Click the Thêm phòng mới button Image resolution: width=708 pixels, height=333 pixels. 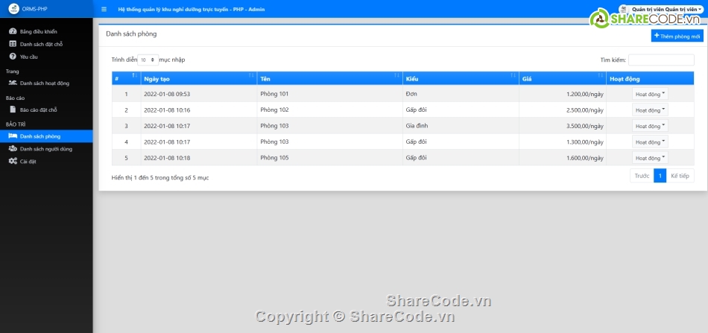tap(677, 36)
